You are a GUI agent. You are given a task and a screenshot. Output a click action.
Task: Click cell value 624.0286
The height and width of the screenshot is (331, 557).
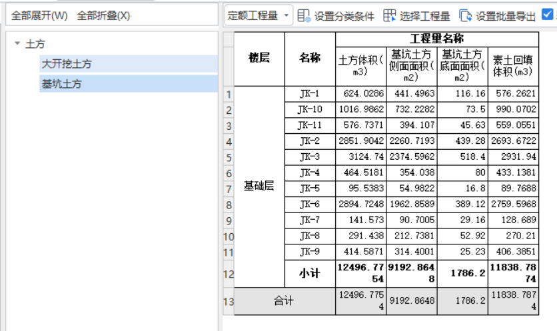(x=361, y=94)
